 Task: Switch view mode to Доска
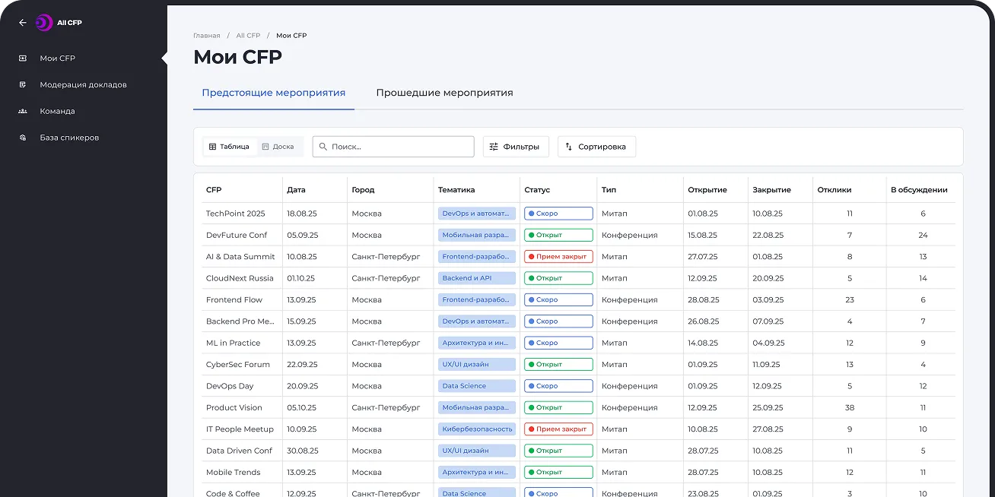click(278, 146)
